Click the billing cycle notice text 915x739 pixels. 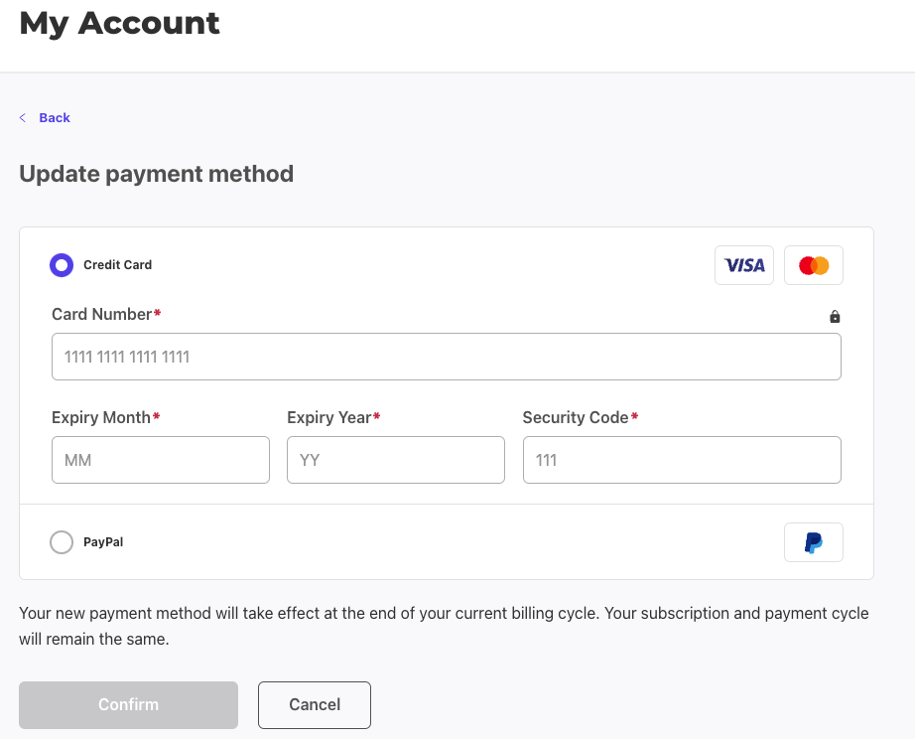[x=445, y=626]
